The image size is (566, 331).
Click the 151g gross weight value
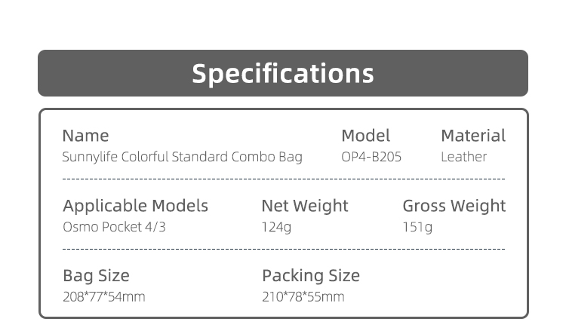click(x=417, y=227)
